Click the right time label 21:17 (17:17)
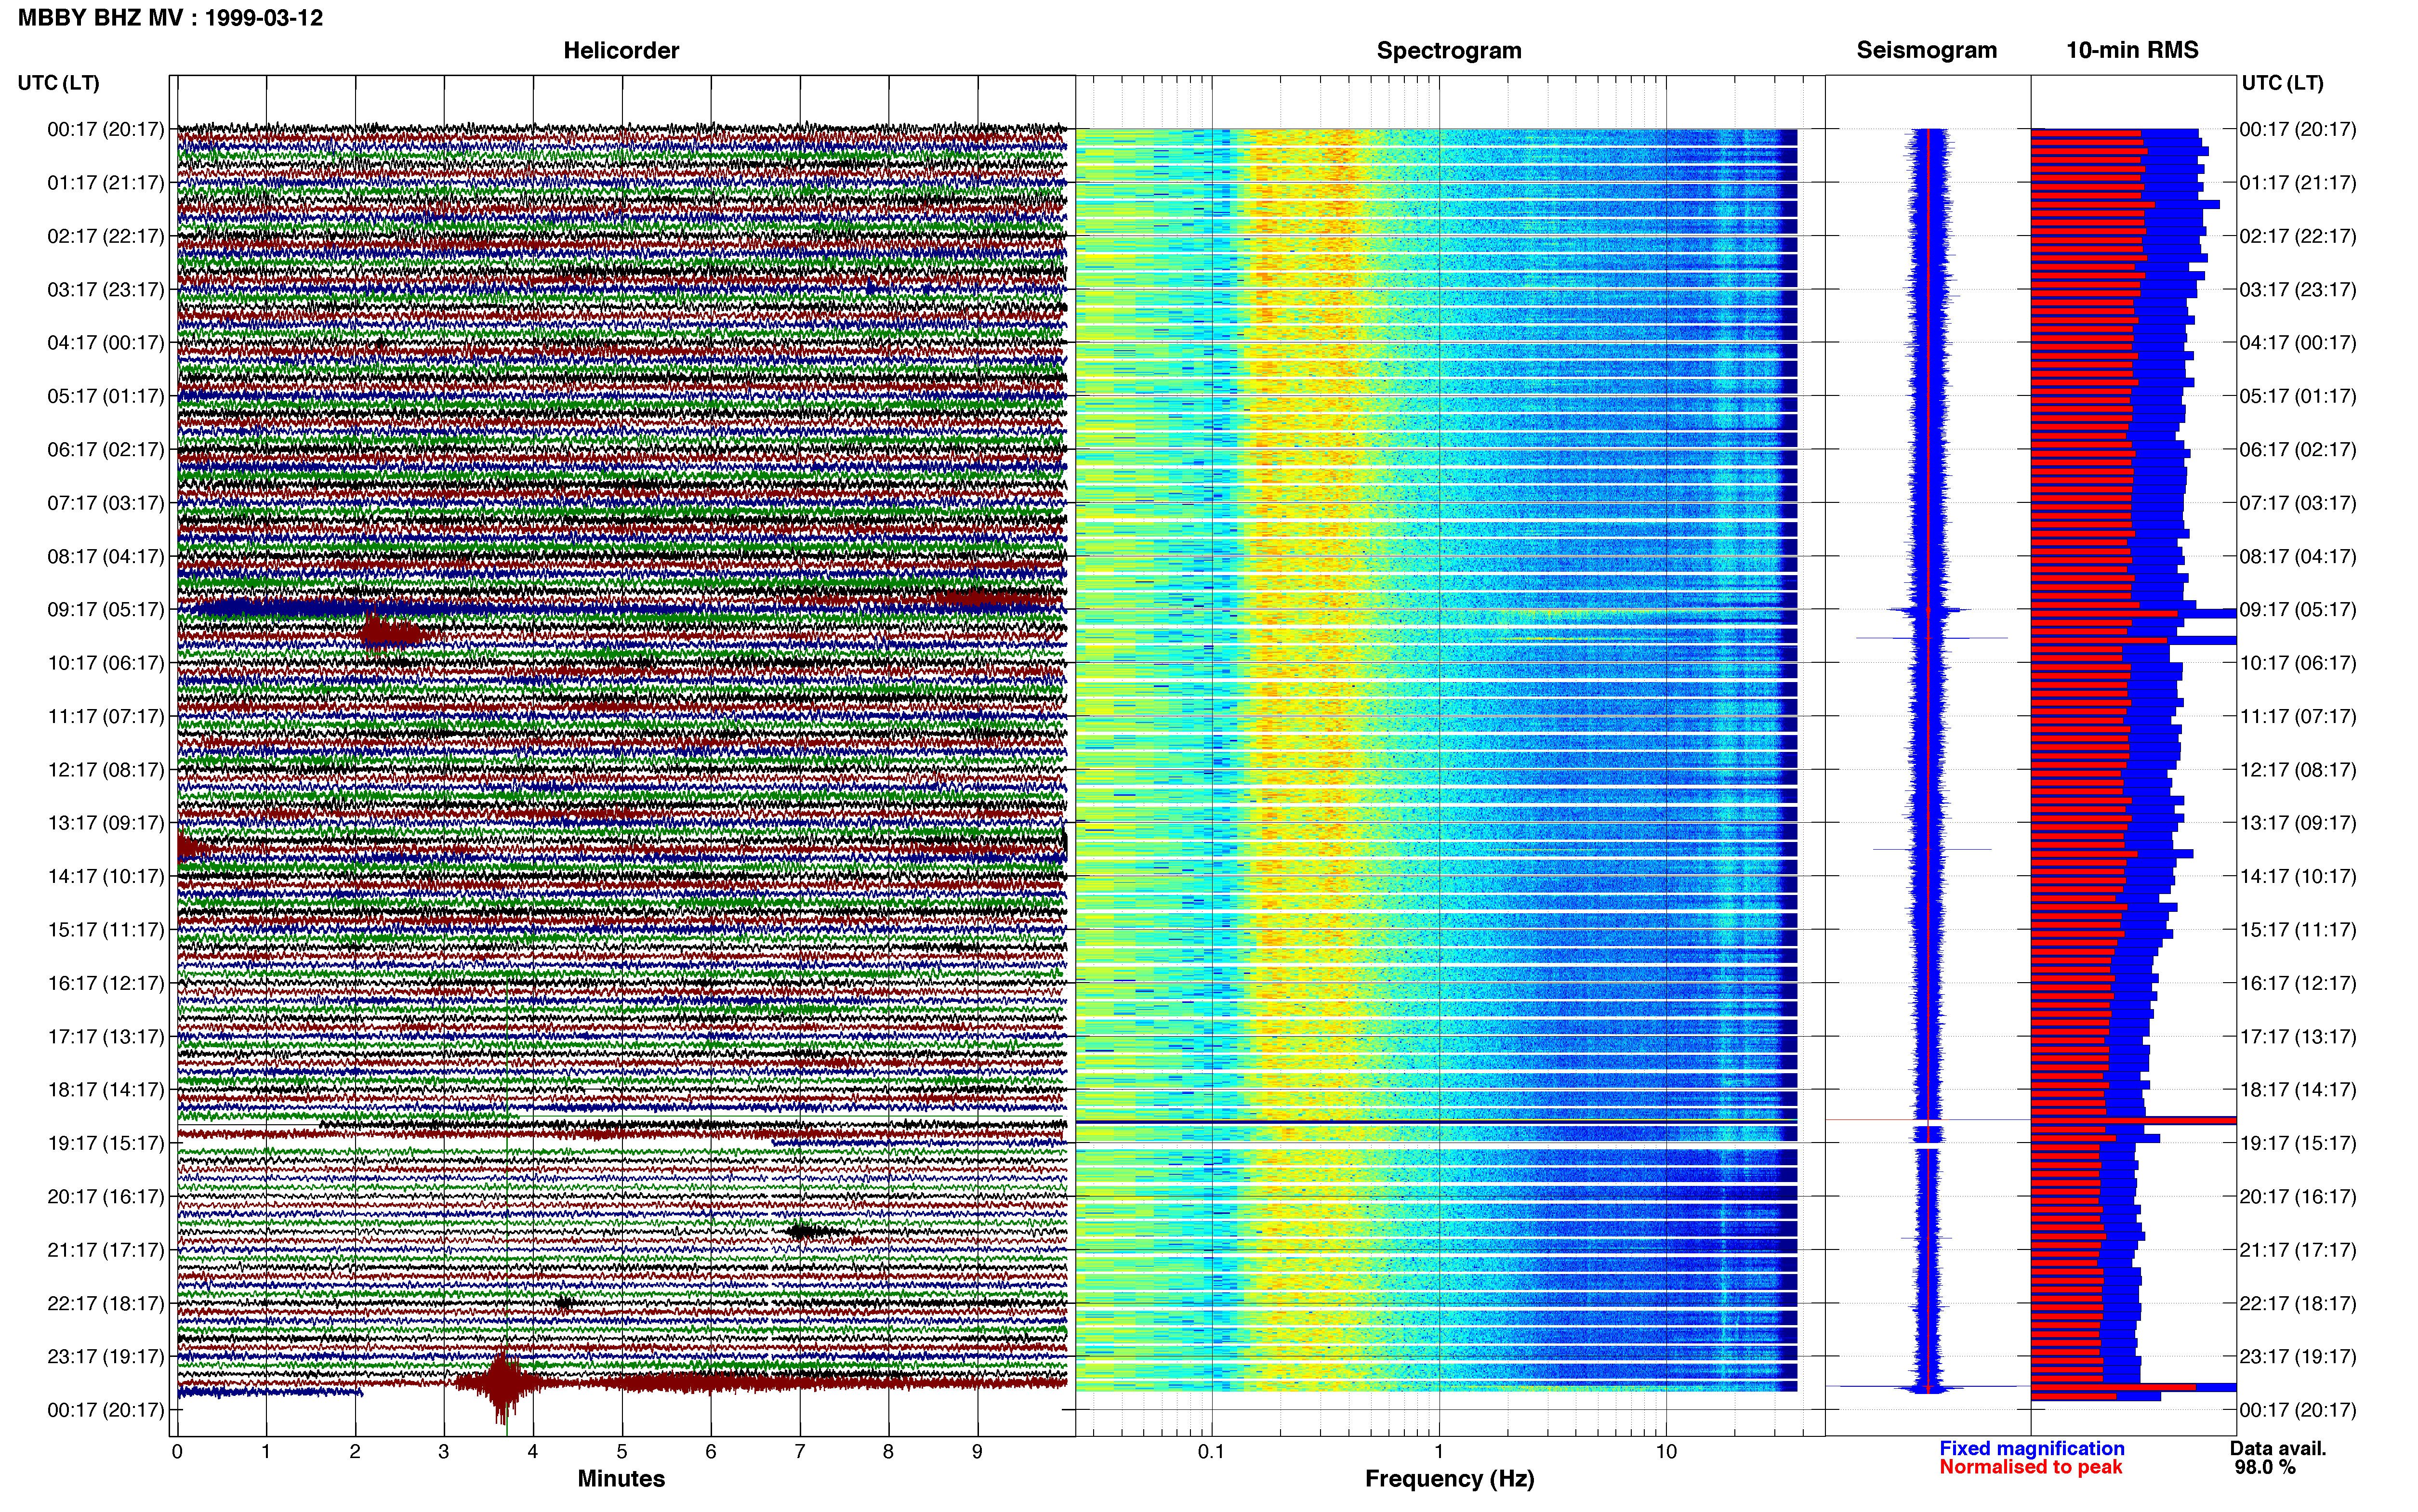The height and width of the screenshot is (1512, 2418). point(2298,1250)
